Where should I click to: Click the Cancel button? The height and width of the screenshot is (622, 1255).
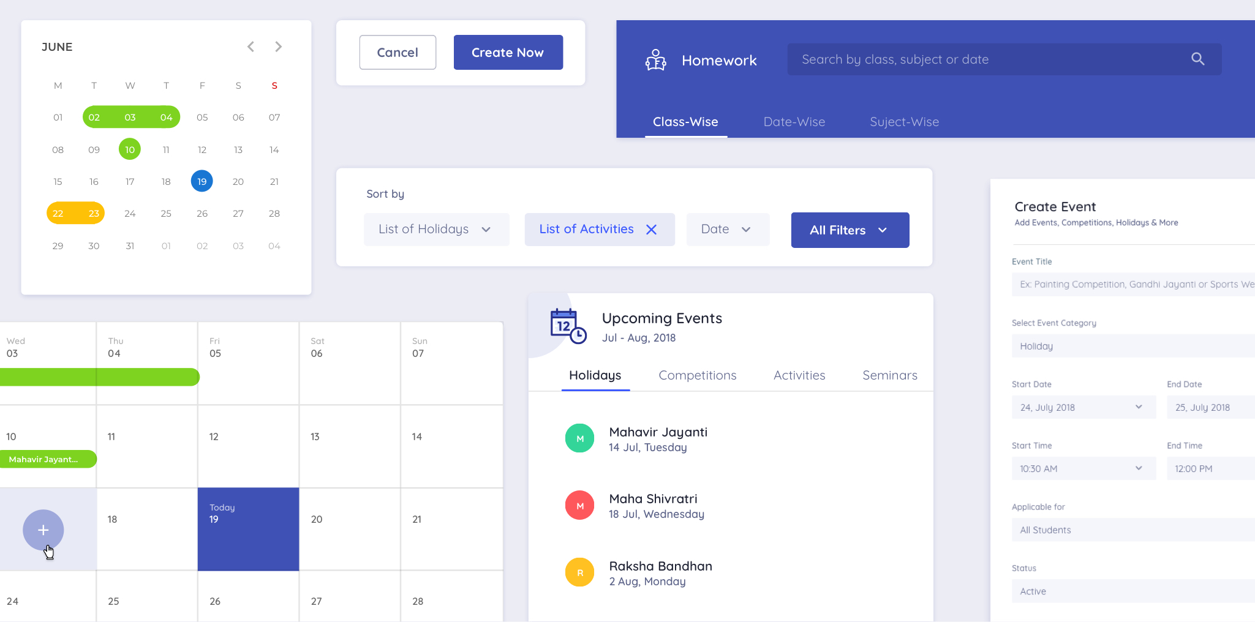[x=398, y=53]
